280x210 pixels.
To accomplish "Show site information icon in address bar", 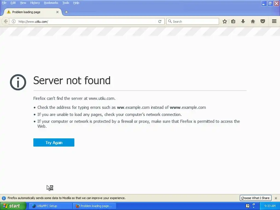I will (14, 21).
